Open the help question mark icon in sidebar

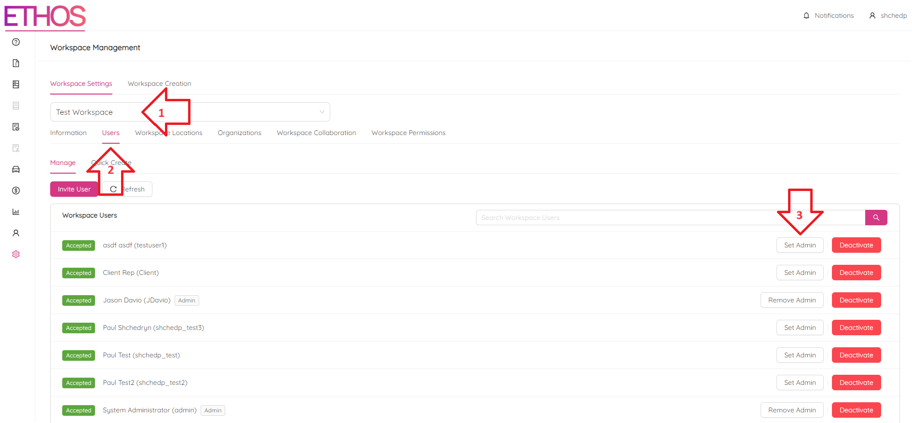pos(16,42)
